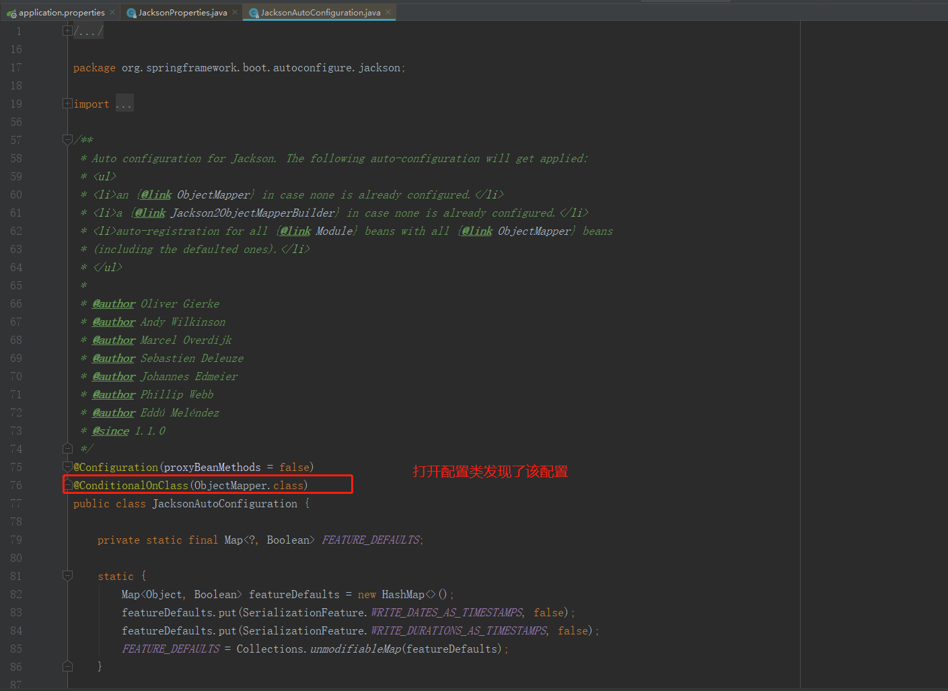Viewport: 948px width, 691px height.
Task: Click the @ConditionalOnClass annotation
Action: coord(131,485)
